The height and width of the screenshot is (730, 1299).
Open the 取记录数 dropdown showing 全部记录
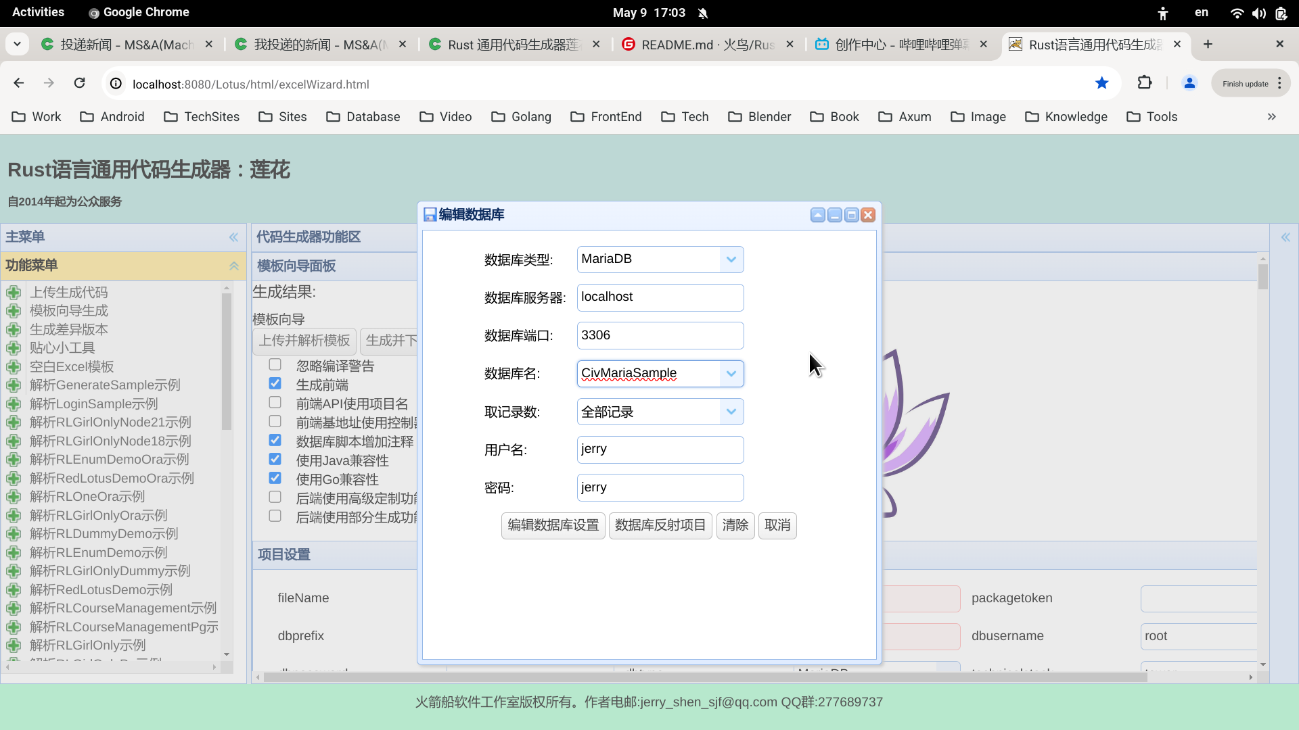tap(730, 412)
